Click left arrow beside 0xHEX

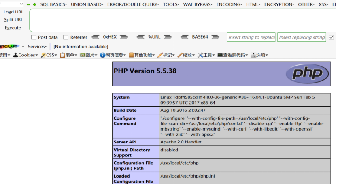[x=96, y=37]
